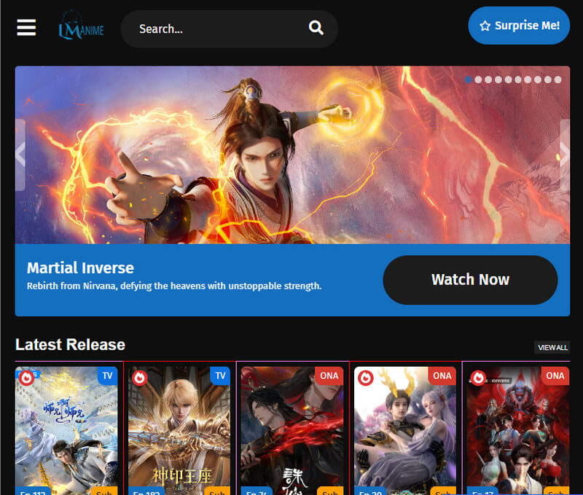
Task: Click ONA badge on fourth poster
Action: point(442,375)
